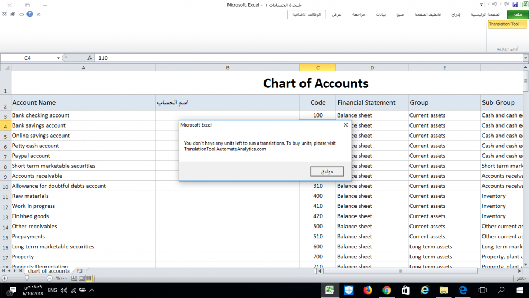The image size is (529, 298).
Task: Open the Undo history dropdown arrow
Action: point(488,4)
